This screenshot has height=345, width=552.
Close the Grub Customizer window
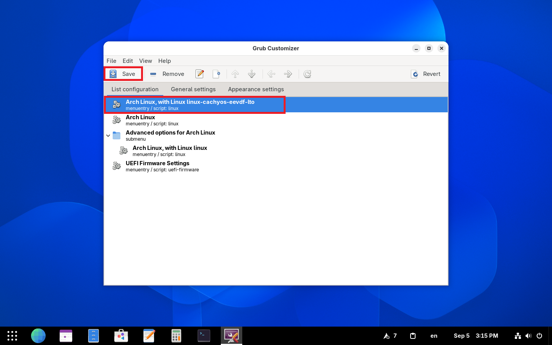[442, 48]
